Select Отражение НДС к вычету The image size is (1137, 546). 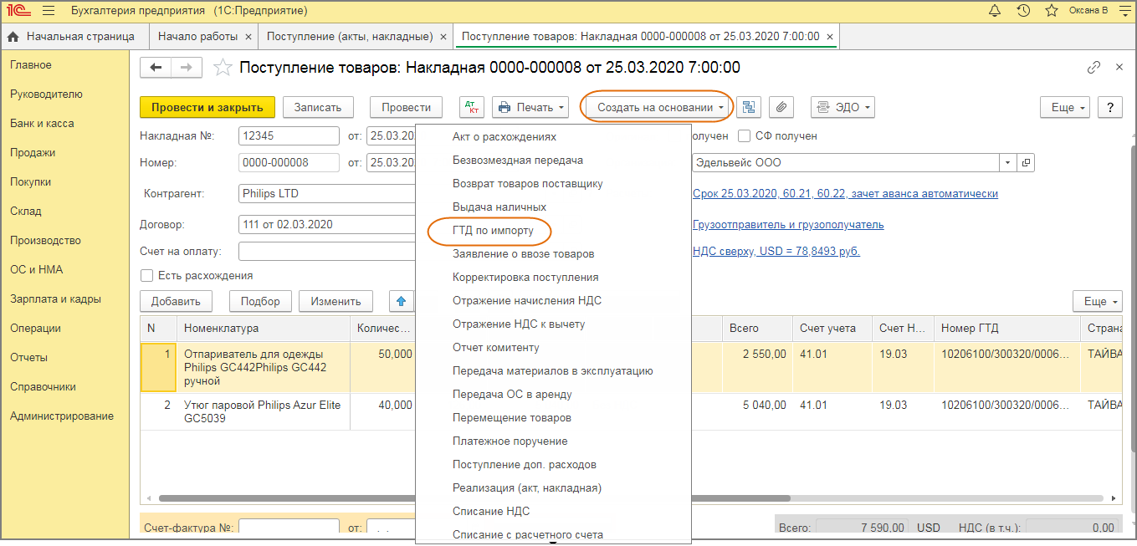519,324
